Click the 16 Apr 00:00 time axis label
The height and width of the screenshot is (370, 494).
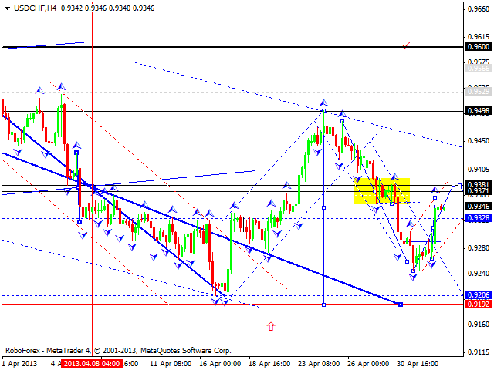(x=222, y=363)
